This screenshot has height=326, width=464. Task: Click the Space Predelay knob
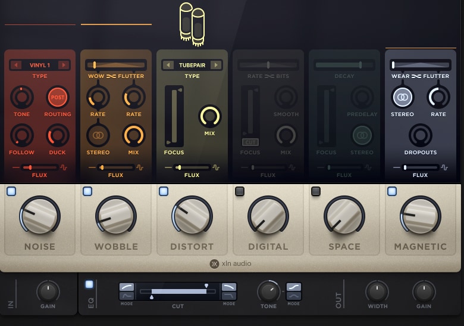click(362, 97)
